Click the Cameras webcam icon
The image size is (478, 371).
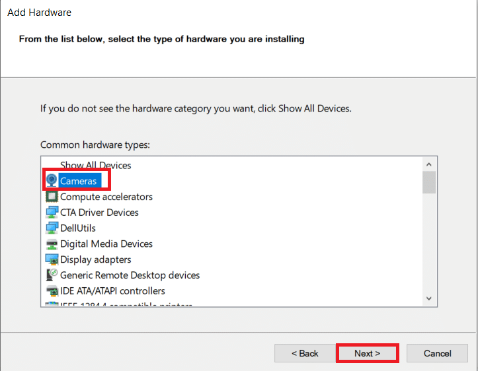pos(52,181)
